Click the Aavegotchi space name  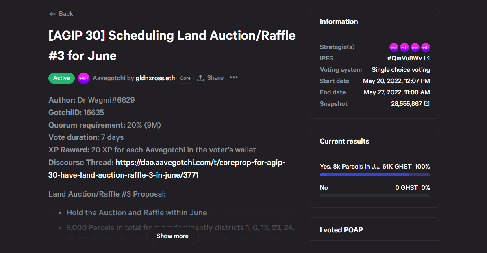click(x=109, y=78)
